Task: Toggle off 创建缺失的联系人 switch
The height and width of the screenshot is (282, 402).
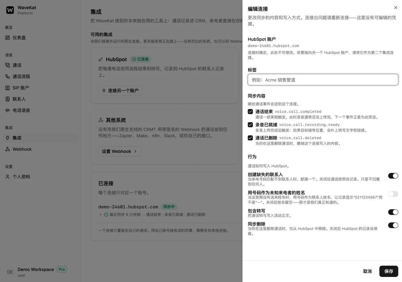Action: coord(393,176)
